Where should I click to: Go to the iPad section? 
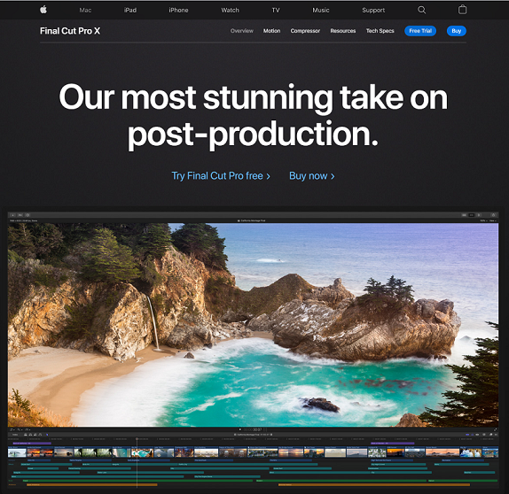click(x=130, y=10)
